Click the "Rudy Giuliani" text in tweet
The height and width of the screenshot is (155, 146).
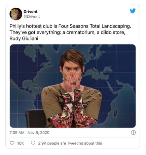pyautogui.click(x=24, y=38)
